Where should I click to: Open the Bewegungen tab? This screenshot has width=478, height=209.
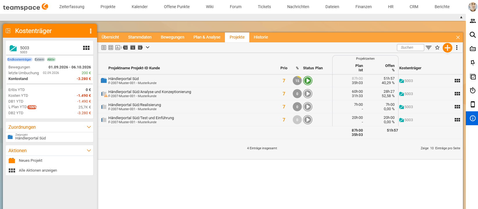tap(173, 37)
